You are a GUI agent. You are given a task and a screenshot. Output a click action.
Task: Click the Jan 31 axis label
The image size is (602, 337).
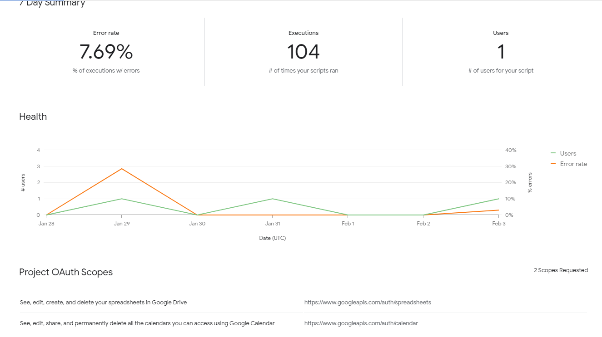coord(273,224)
